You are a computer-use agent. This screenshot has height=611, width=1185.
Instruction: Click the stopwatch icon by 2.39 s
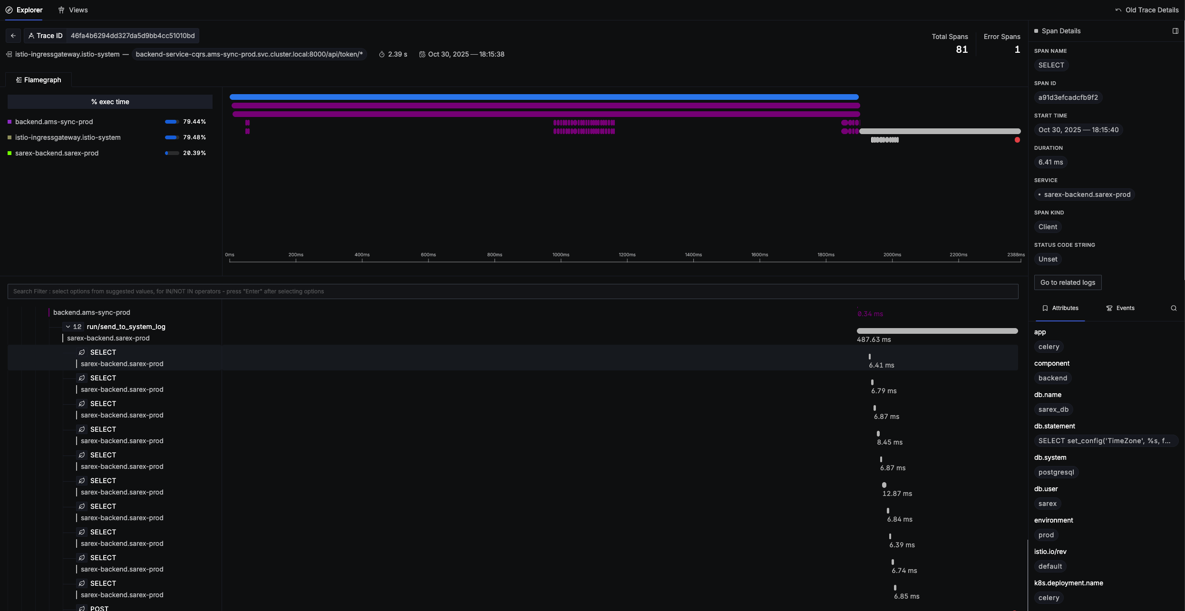click(382, 55)
